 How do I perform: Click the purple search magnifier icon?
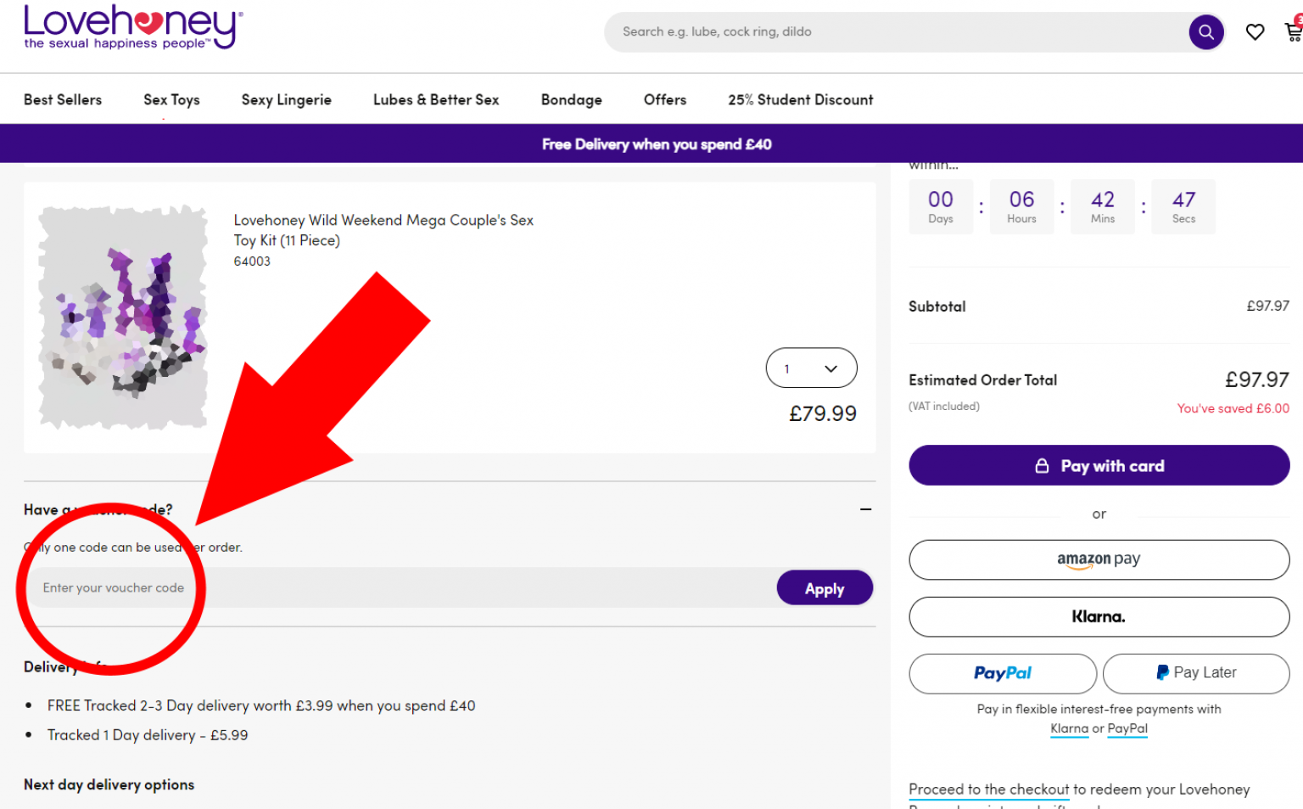coord(1205,32)
